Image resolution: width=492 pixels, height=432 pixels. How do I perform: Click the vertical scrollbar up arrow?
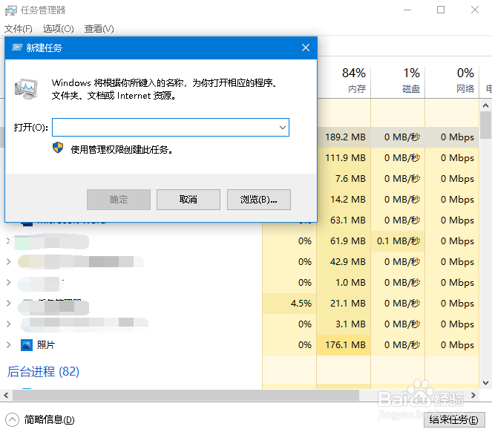click(485, 105)
